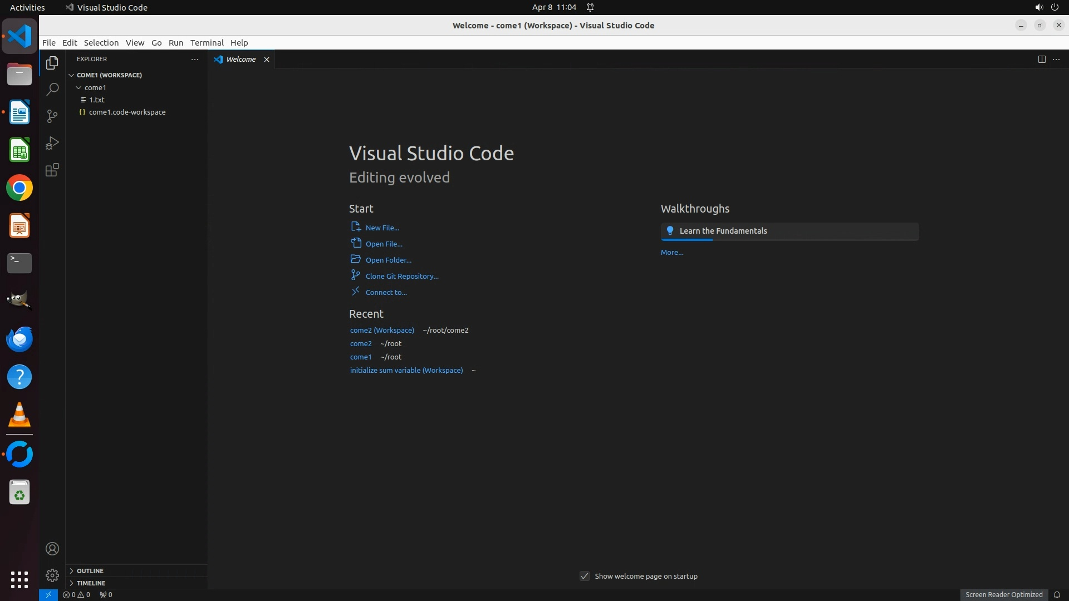The image size is (1069, 601).
Task: Open the Source Control view
Action: click(x=52, y=116)
